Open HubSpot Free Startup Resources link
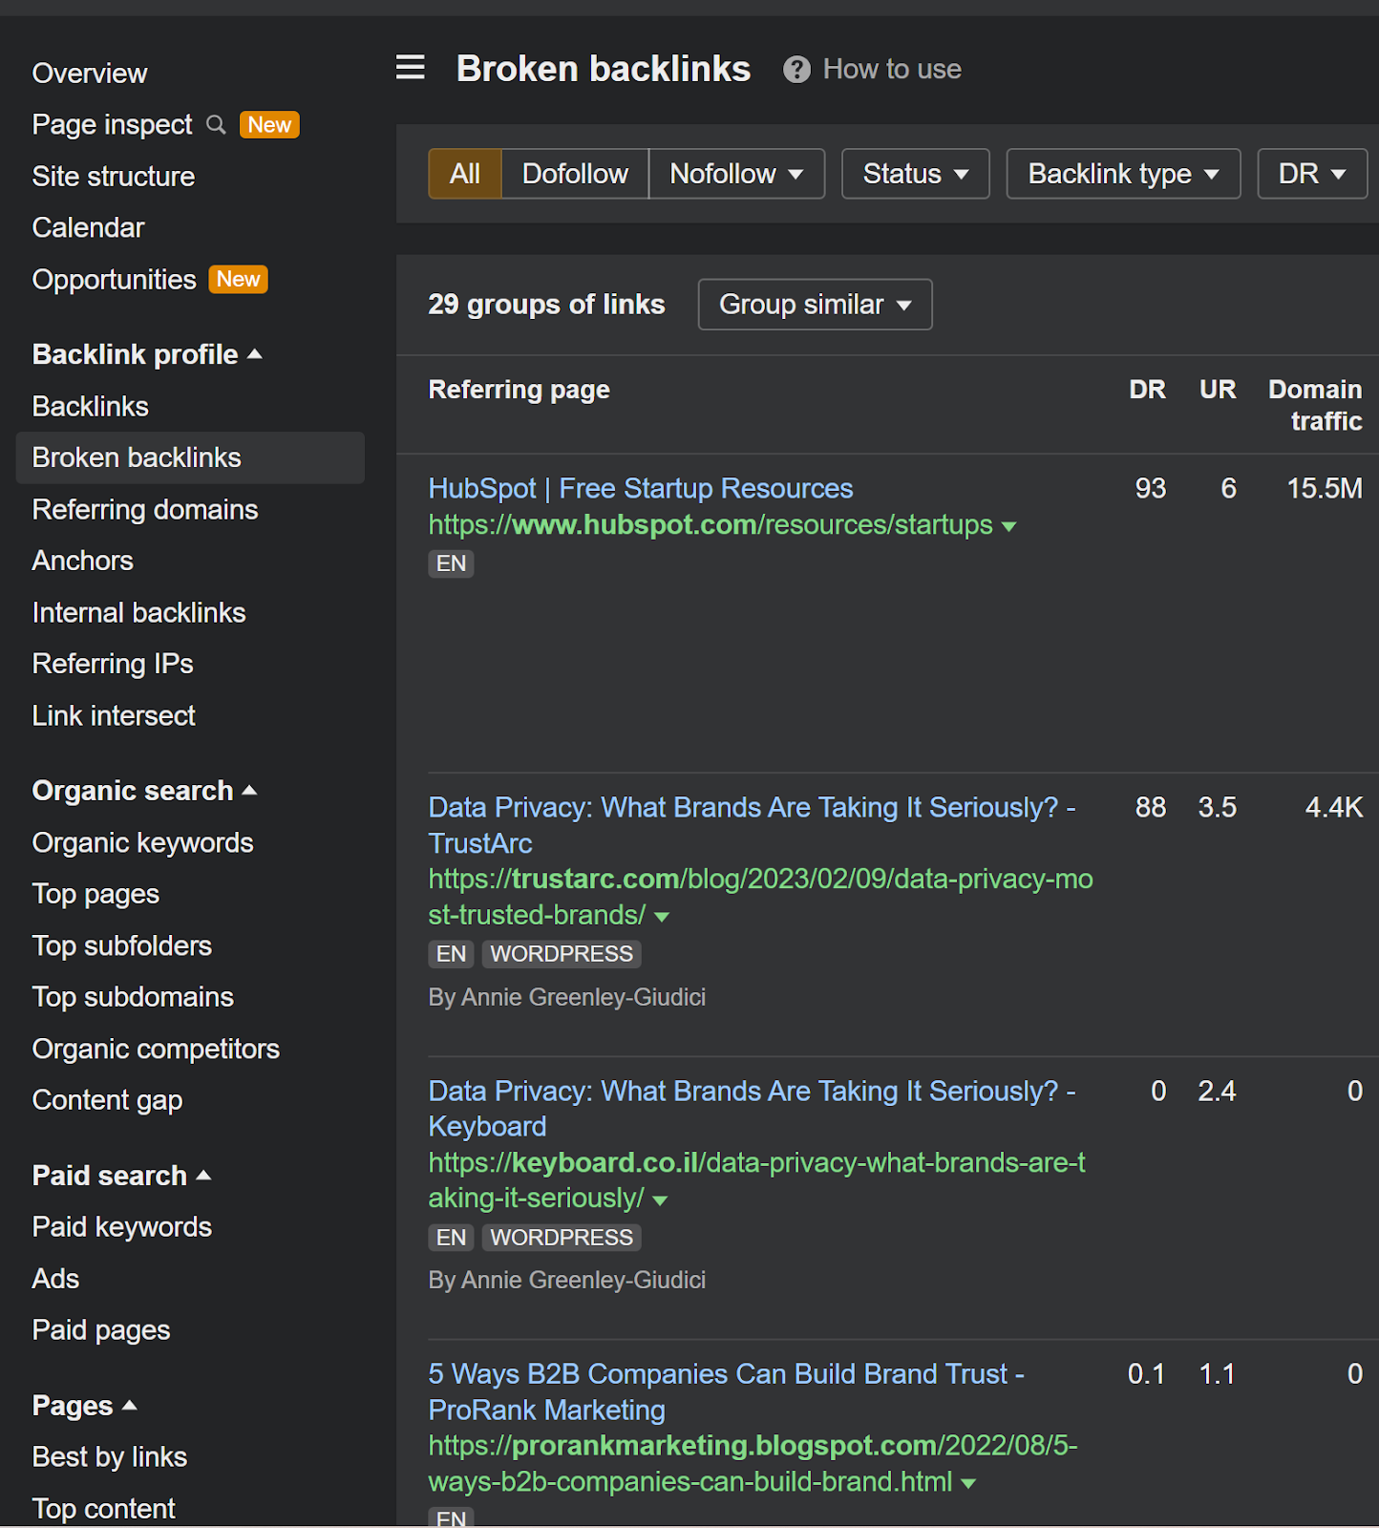 coord(641,489)
